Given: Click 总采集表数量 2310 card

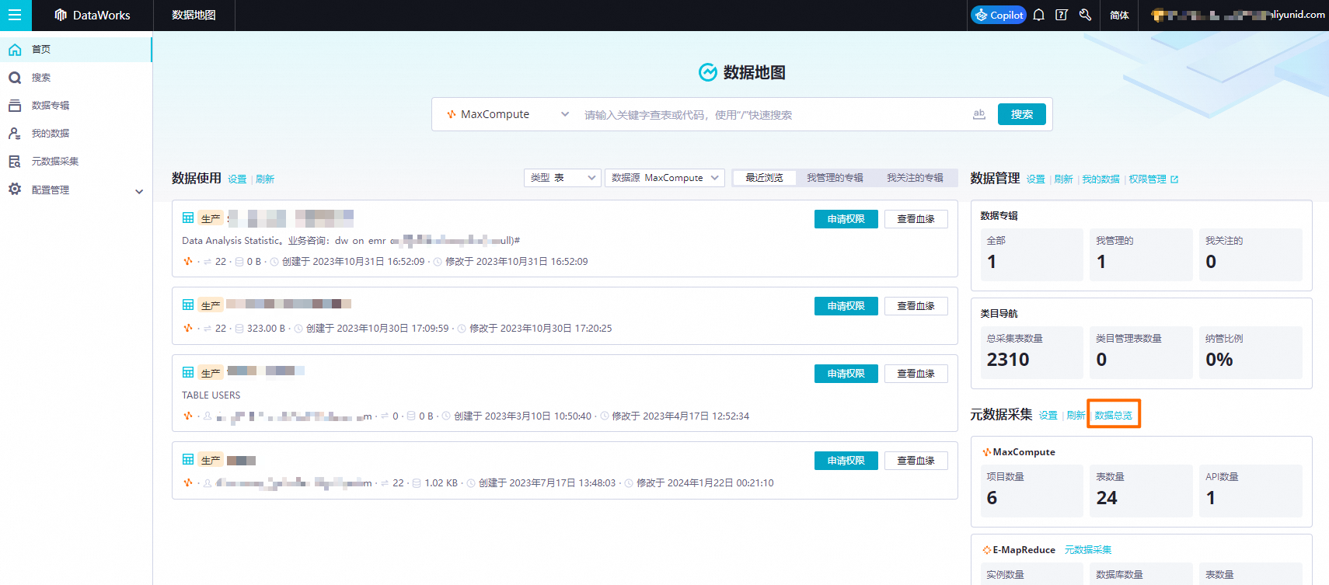Looking at the screenshot, I should pyautogui.click(x=1032, y=353).
